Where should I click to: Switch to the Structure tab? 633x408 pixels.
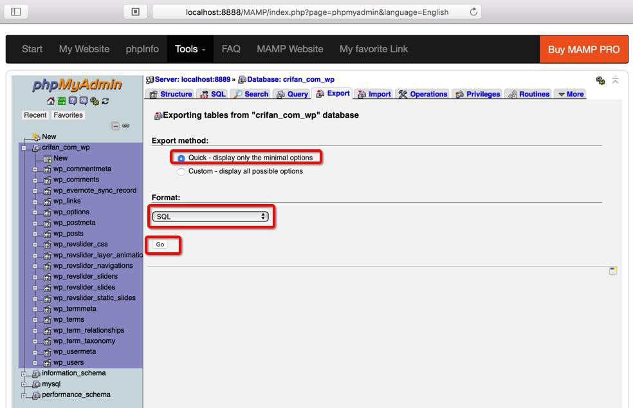170,94
